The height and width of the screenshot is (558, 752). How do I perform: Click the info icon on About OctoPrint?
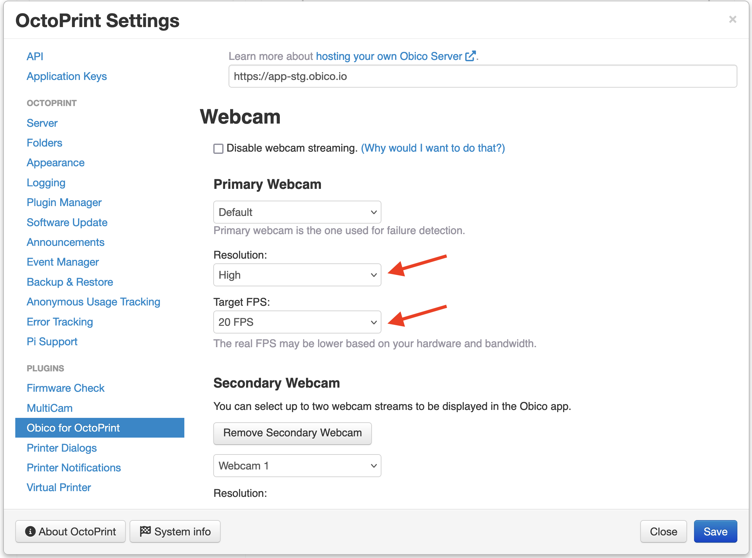pyautogui.click(x=30, y=531)
